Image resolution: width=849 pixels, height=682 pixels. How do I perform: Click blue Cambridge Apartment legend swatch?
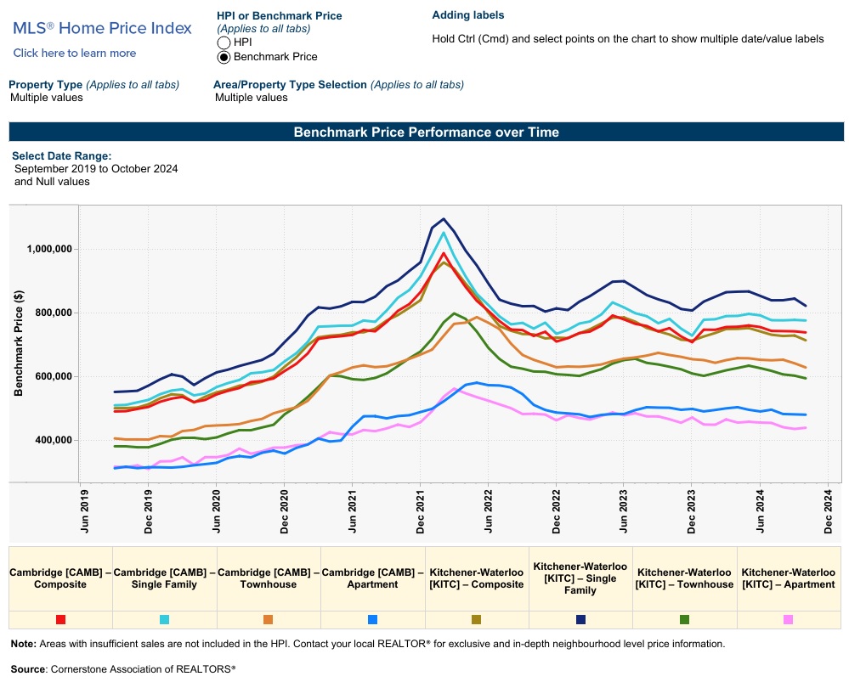372,620
